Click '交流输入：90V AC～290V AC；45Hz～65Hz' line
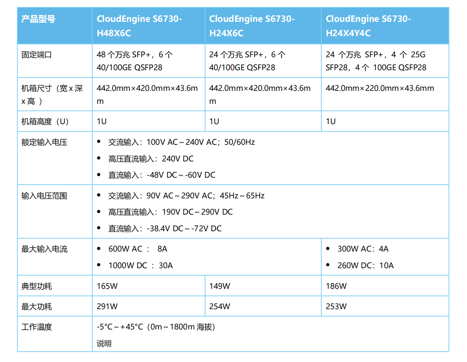The width and height of the screenshot is (467, 362). [186, 196]
